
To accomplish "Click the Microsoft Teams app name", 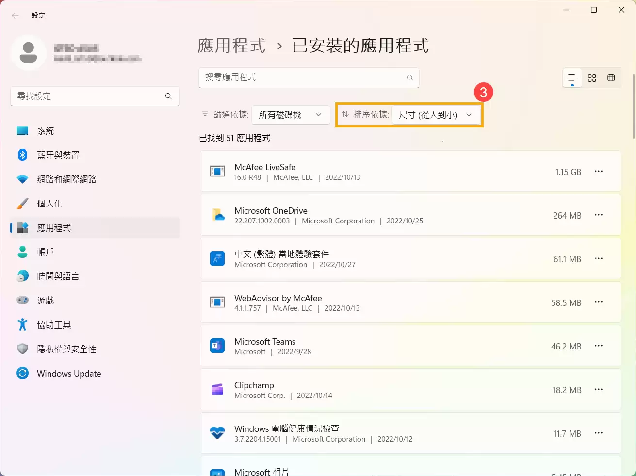I will [265, 342].
